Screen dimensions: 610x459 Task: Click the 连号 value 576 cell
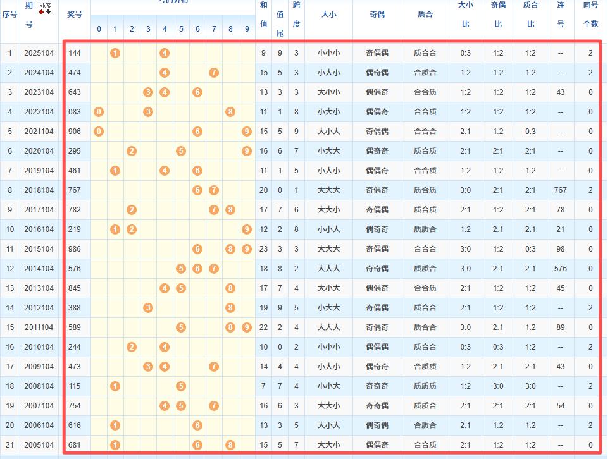tap(560, 269)
